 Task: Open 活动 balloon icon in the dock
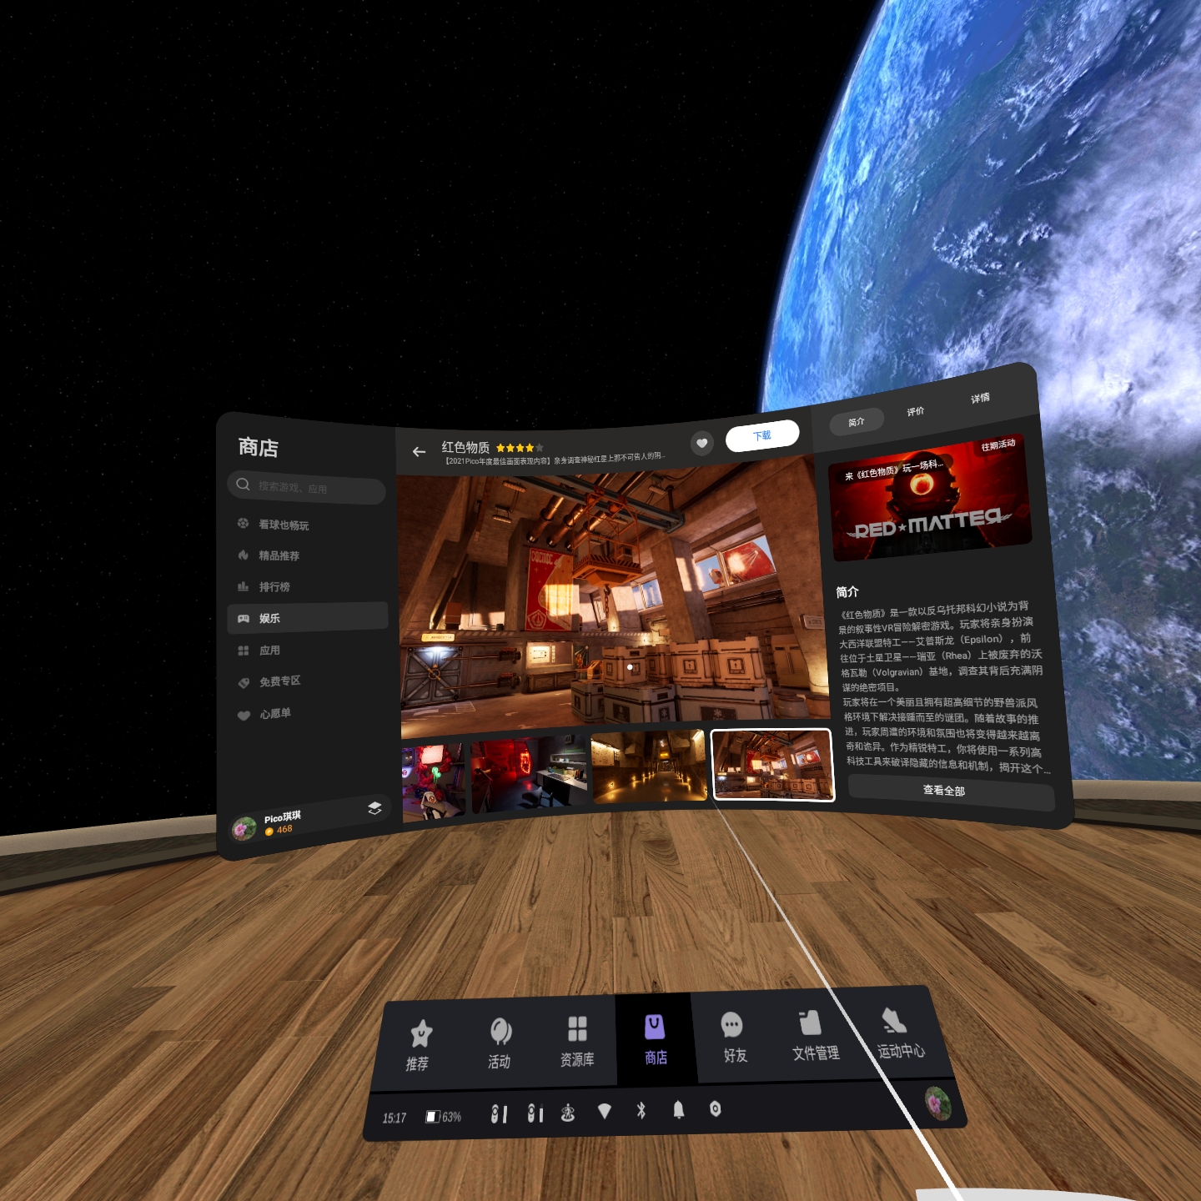tap(500, 1032)
